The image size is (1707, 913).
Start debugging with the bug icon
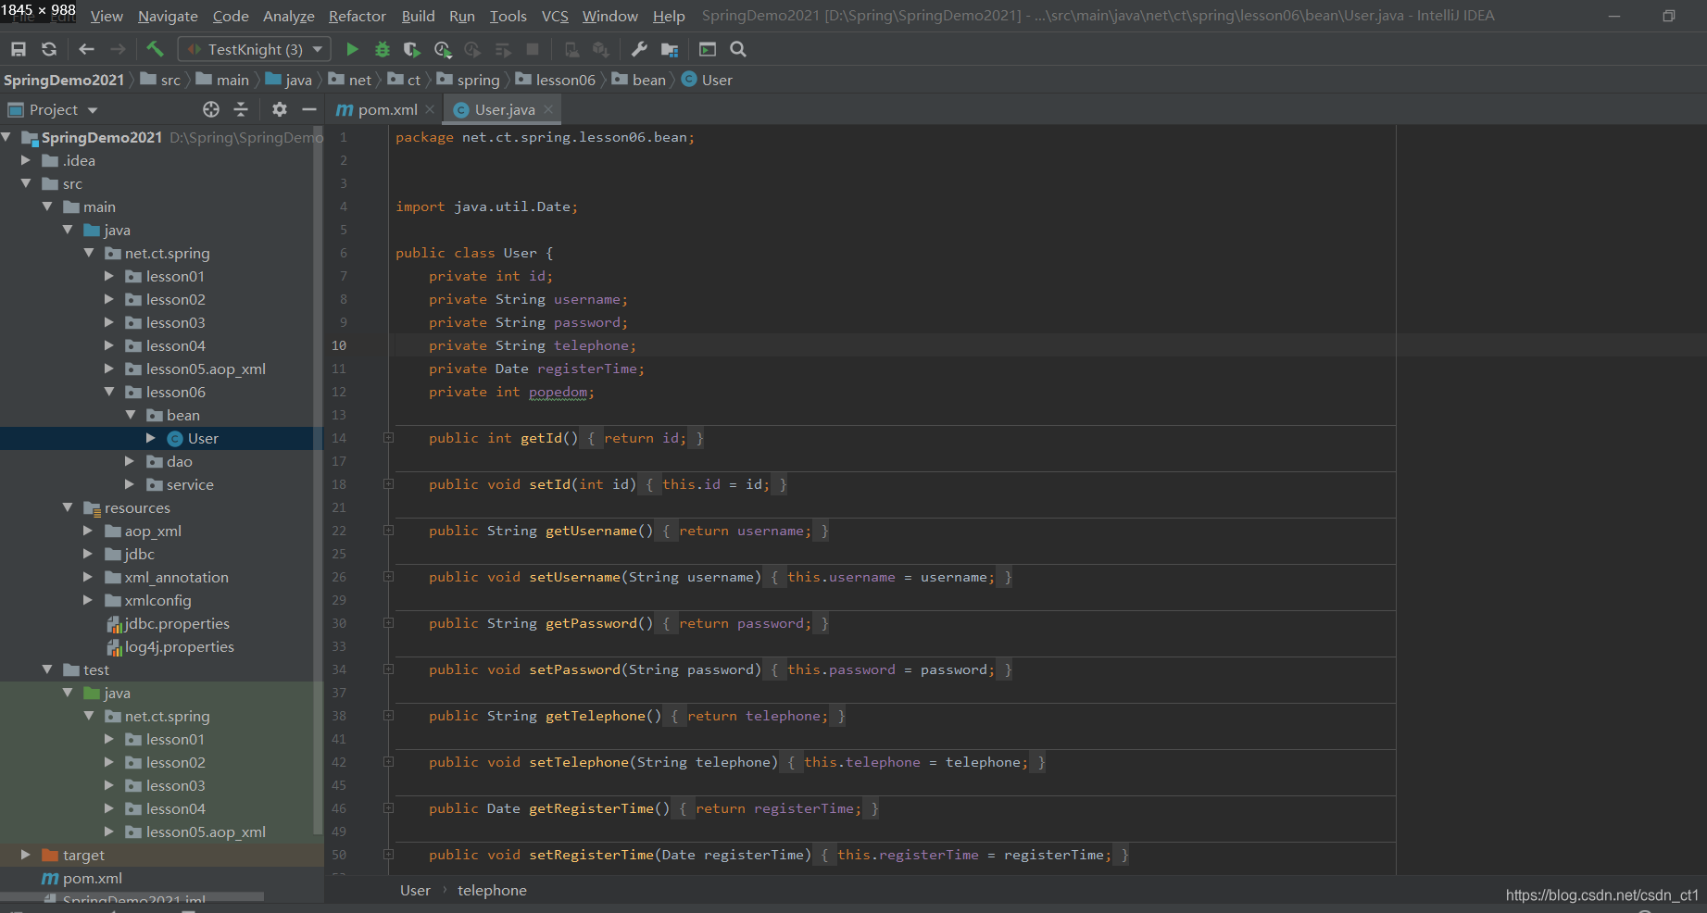point(382,49)
